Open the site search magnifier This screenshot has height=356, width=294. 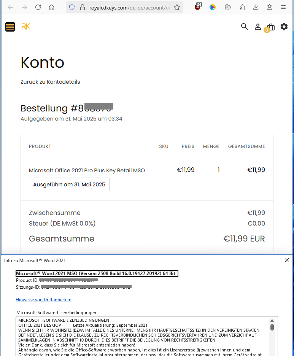[245, 27]
